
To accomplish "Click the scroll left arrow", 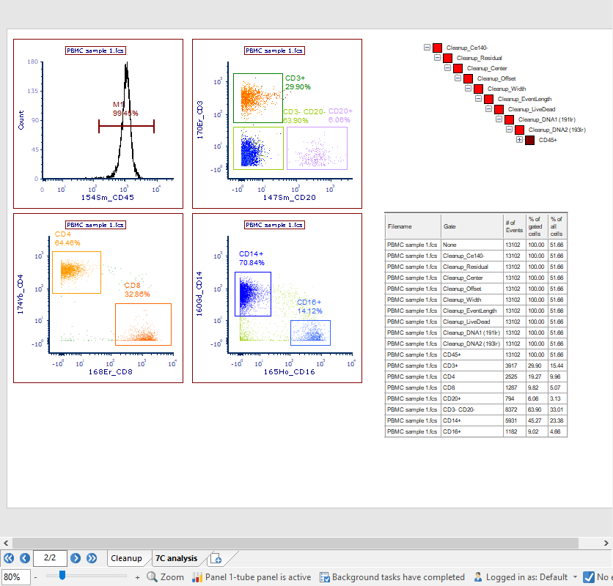I will coord(6,543).
